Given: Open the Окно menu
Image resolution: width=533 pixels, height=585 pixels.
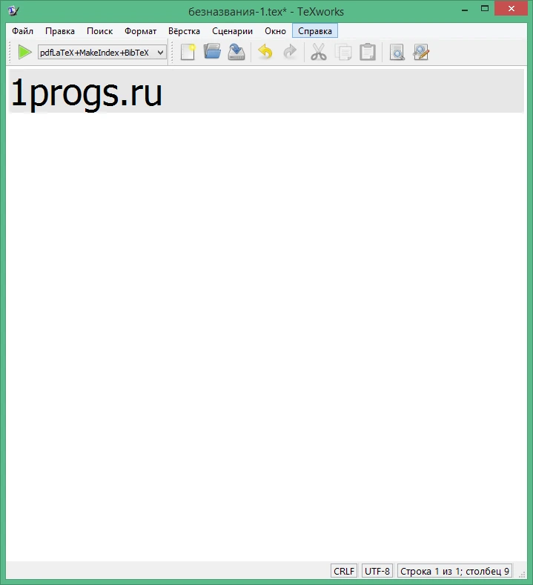Looking at the screenshot, I should pos(275,31).
